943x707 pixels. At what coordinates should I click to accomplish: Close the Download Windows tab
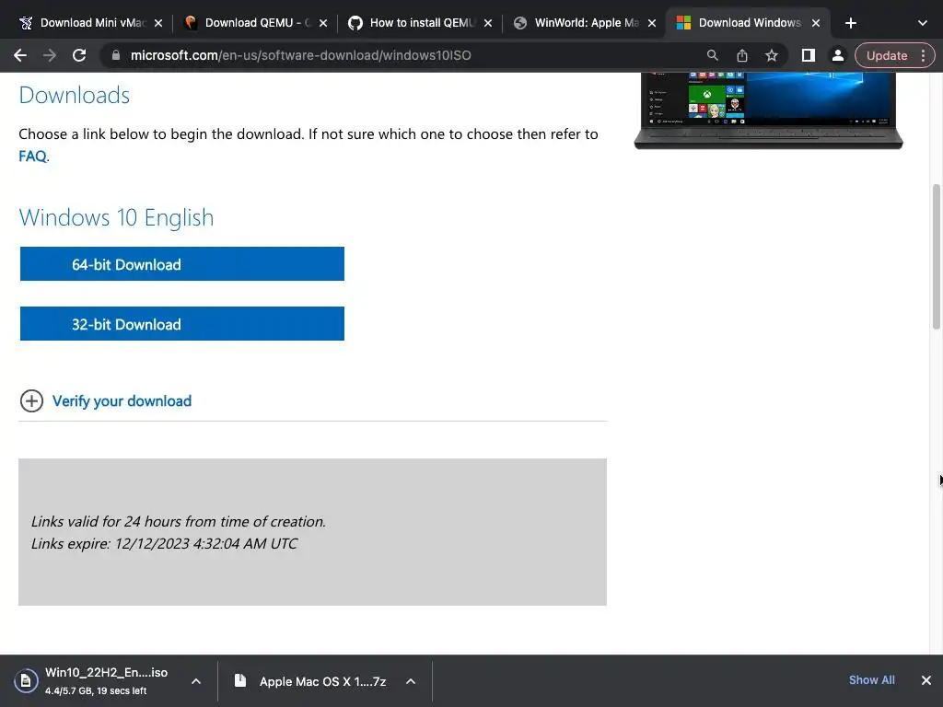(x=816, y=23)
